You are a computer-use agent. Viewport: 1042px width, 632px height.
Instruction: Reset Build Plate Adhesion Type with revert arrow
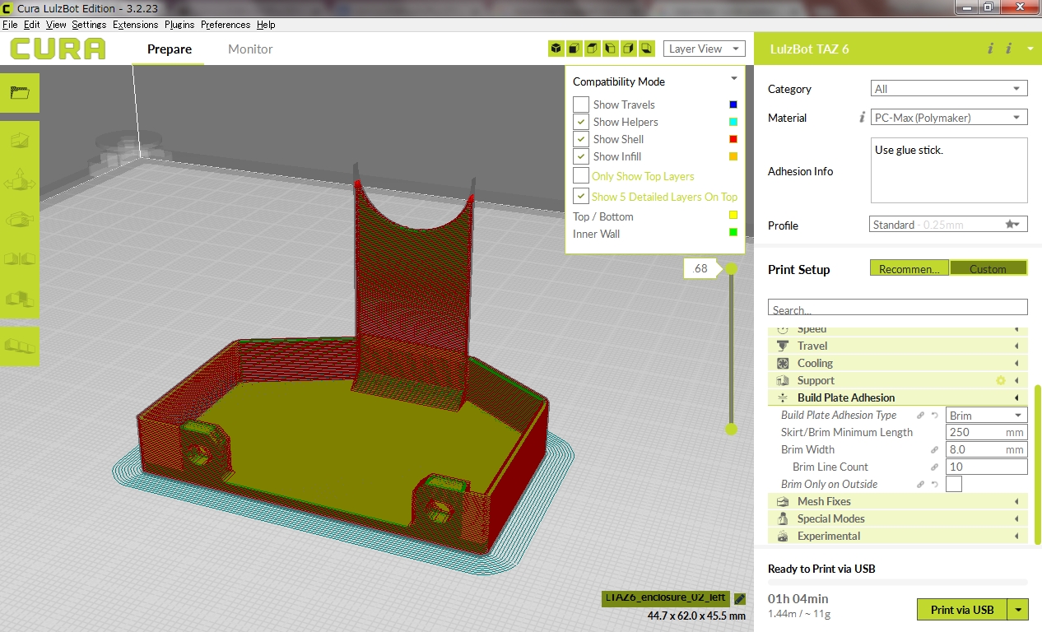click(x=935, y=416)
